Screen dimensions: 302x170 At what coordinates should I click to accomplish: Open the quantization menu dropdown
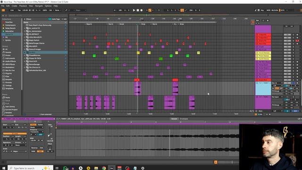(58, 10)
